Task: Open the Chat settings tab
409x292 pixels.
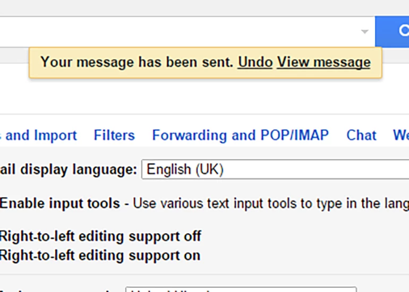Action: pyautogui.click(x=361, y=135)
